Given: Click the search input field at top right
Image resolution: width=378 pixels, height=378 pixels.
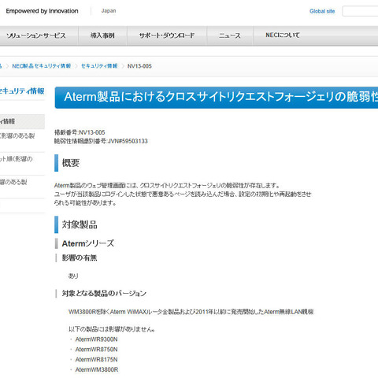Looking at the screenshot, I should pyautogui.click(x=360, y=11).
